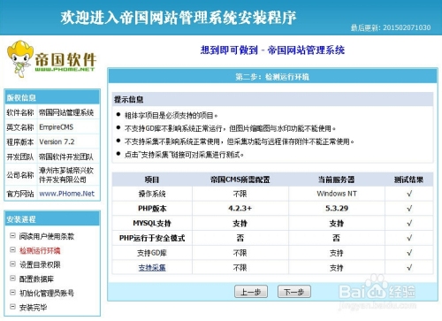Screen dimensions: 442x321
Task: Click box icon beside 检测运行环境
Action: [12, 249]
